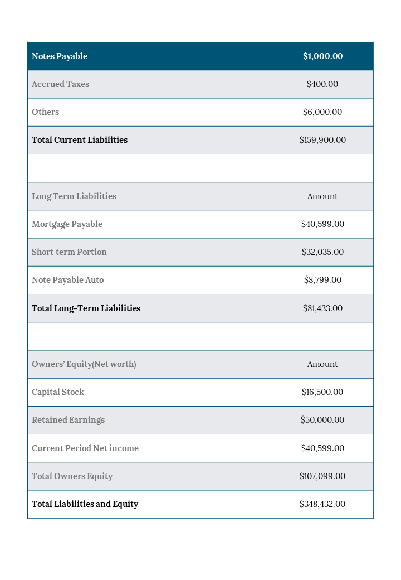Select the $8,799.00 amount cell
The image size is (401, 580).
click(x=322, y=280)
